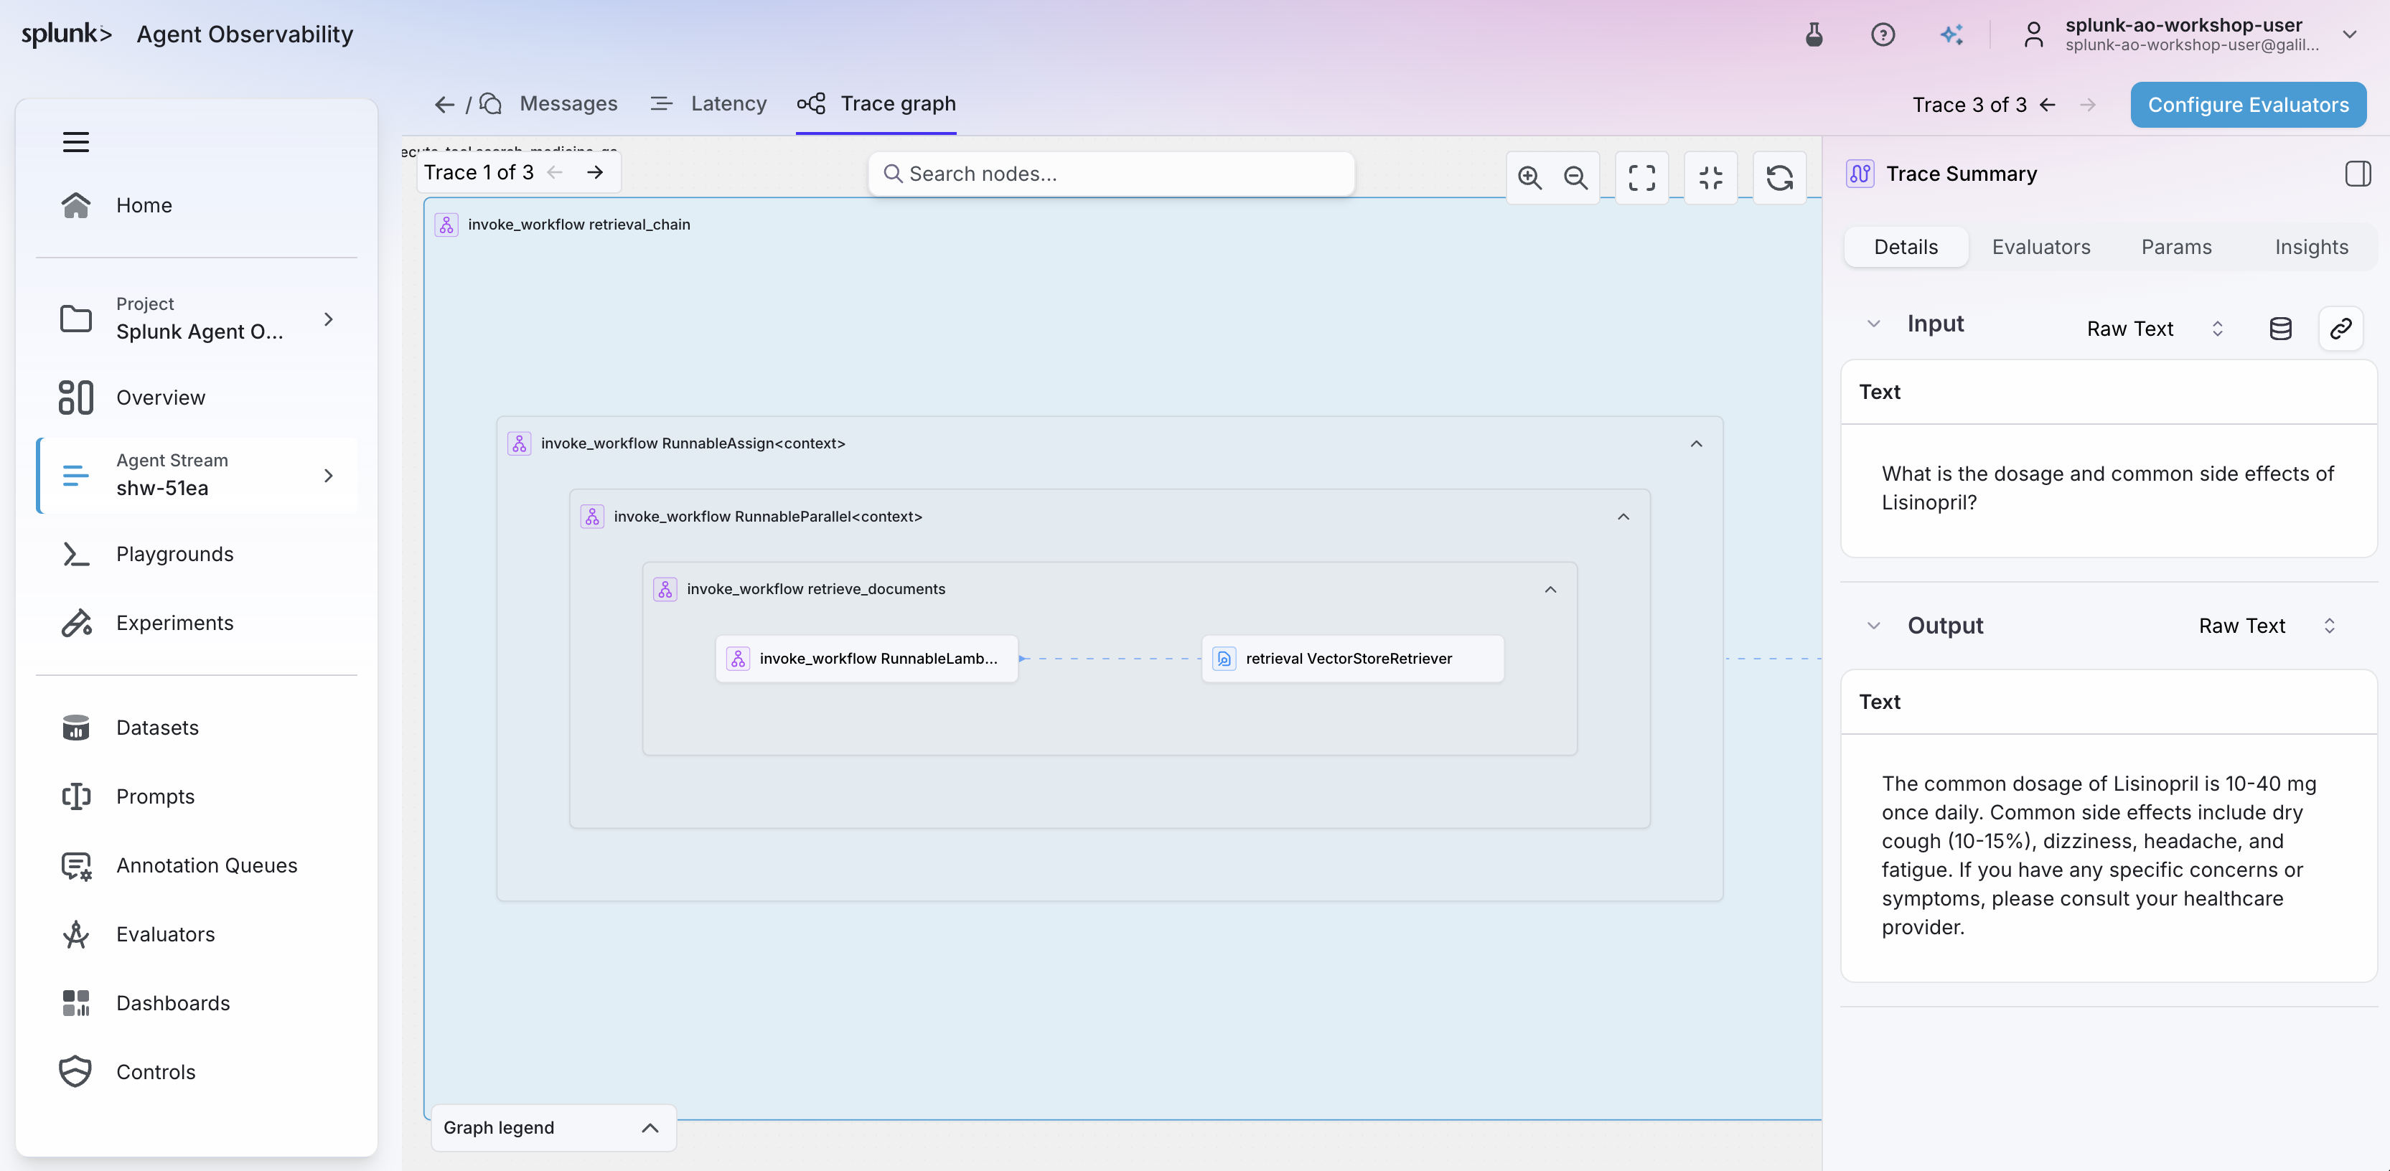
Task: Fit the graph to full view
Action: 1641,177
